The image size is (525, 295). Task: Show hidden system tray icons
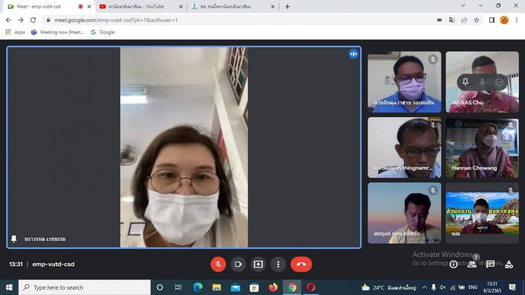[x=424, y=288]
